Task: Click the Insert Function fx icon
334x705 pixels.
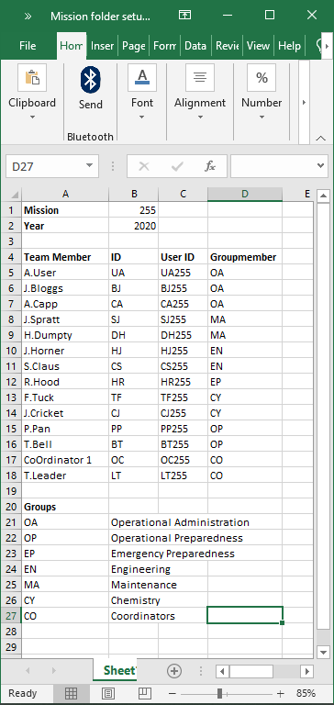Action: (210, 166)
